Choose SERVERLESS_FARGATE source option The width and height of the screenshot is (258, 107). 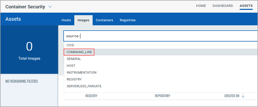point(84,86)
